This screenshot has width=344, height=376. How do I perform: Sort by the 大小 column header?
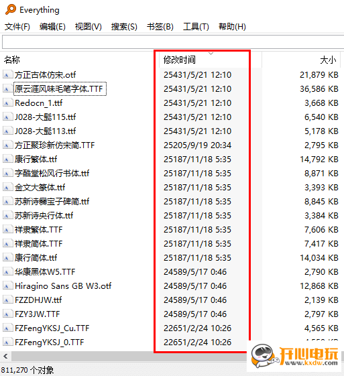pyautogui.click(x=328, y=60)
